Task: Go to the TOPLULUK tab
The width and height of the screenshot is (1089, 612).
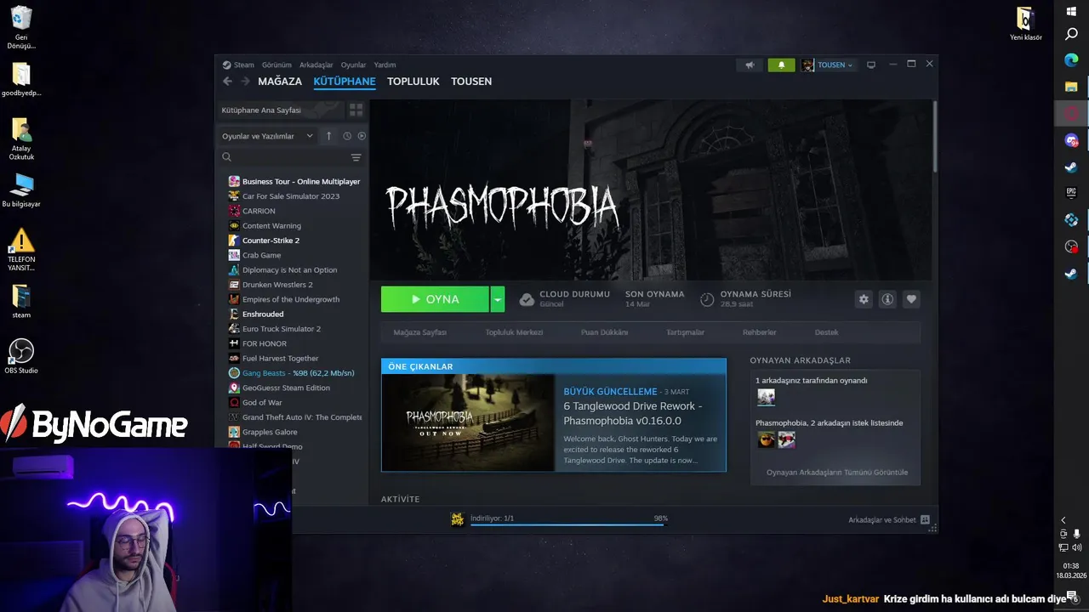Action: pos(413,82)
